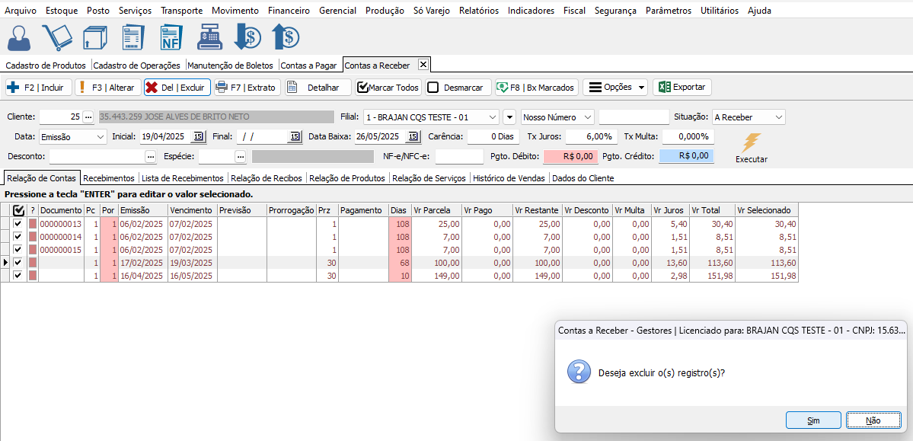Click the Tx Juros input field

[x=590, y=137]
